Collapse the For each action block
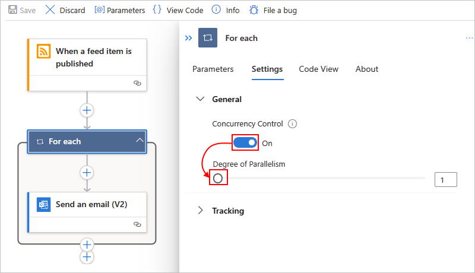 tap(140, 140)
